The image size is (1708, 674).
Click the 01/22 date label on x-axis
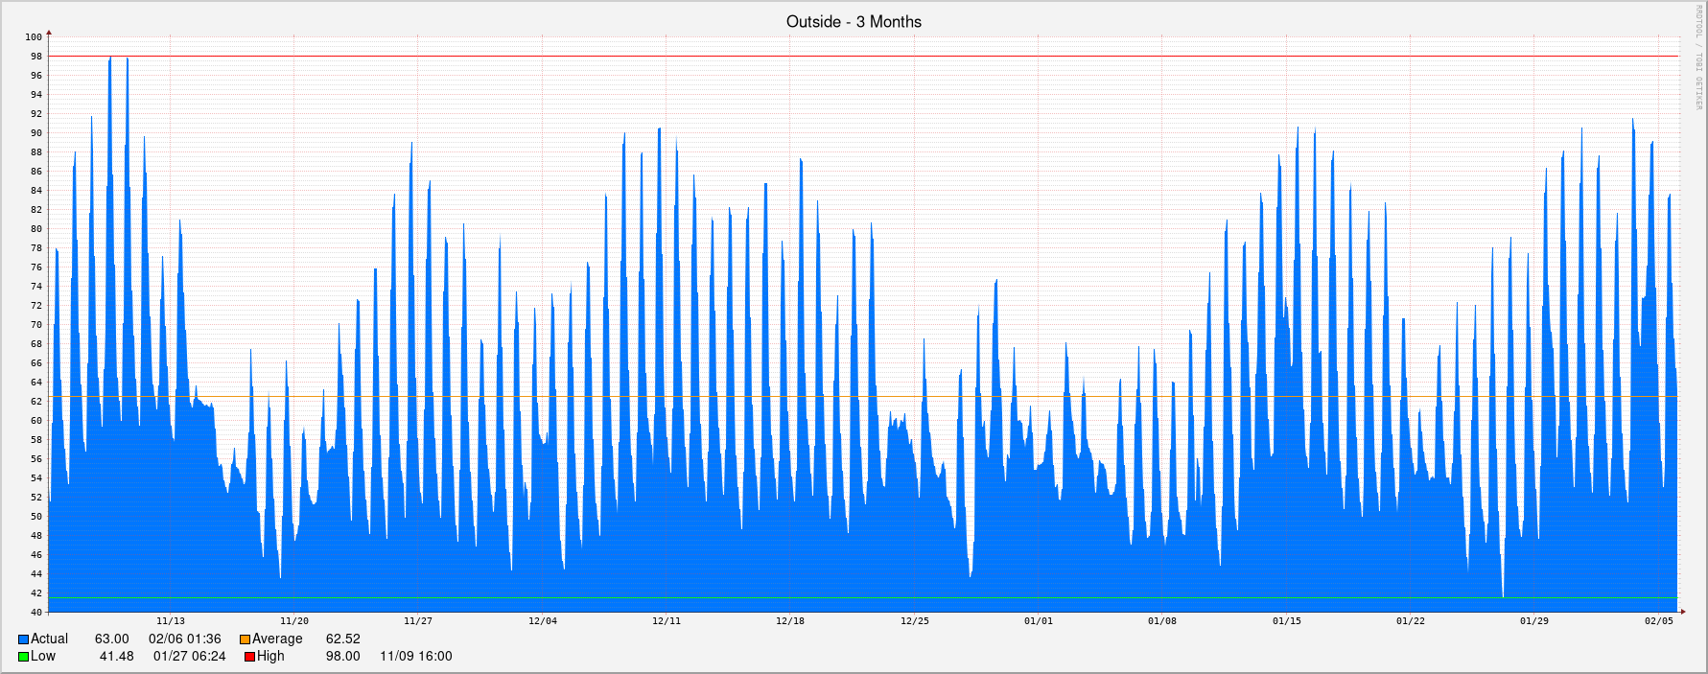click(1410, 621)
